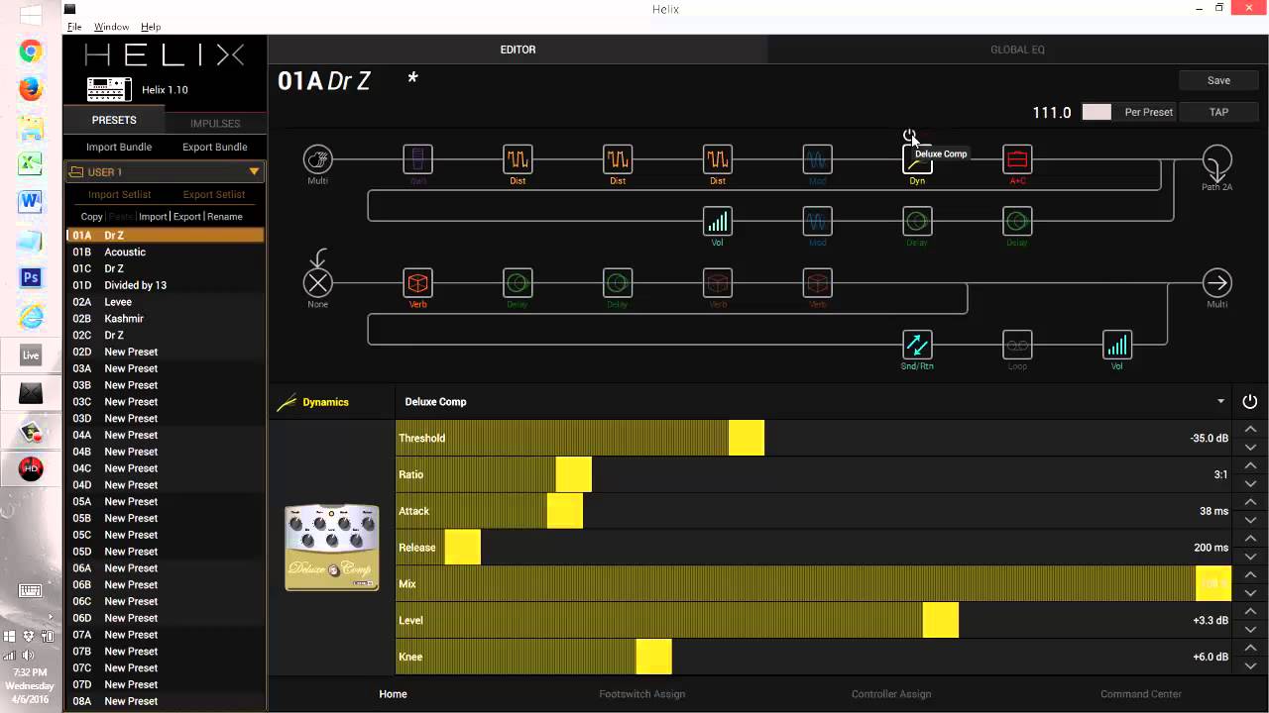This screenshot has height=713, width=1269.
Task: Select the first Delay block after Verb
Action: [x=518, y=283]
